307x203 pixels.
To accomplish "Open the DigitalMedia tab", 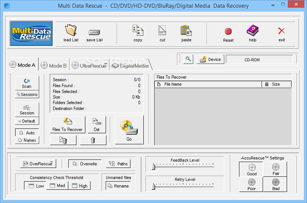I will click(130, 66).
